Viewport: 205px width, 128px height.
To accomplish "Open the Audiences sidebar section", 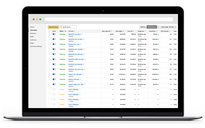I will 33,40.
